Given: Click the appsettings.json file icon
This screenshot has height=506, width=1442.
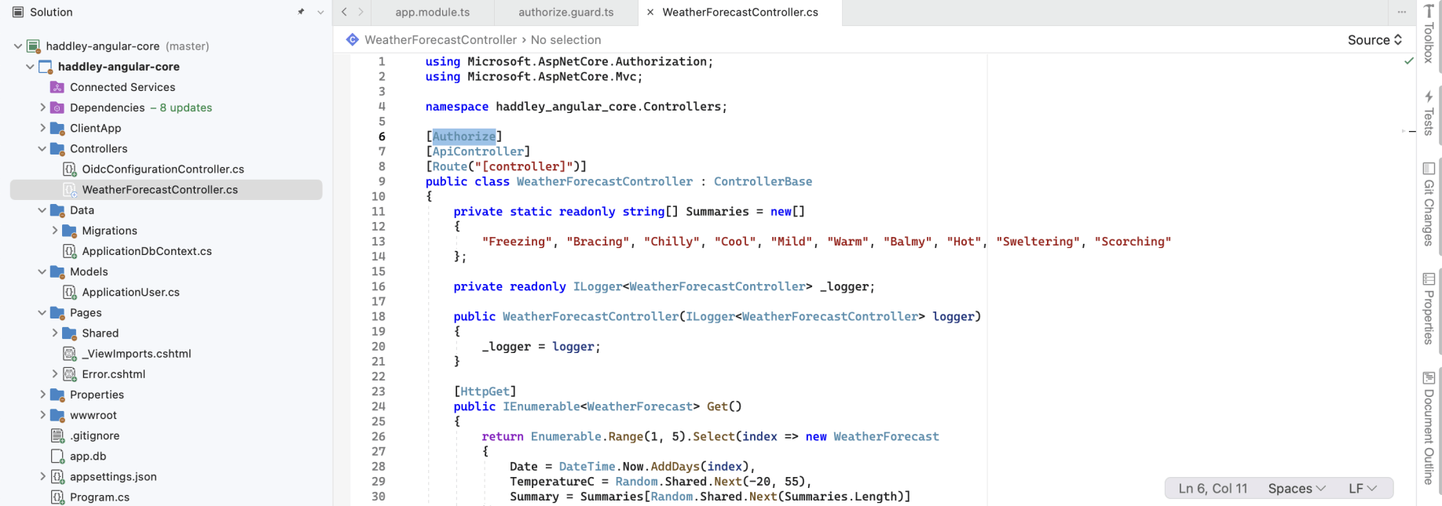Looking at the screenshot, I should 57,476.
